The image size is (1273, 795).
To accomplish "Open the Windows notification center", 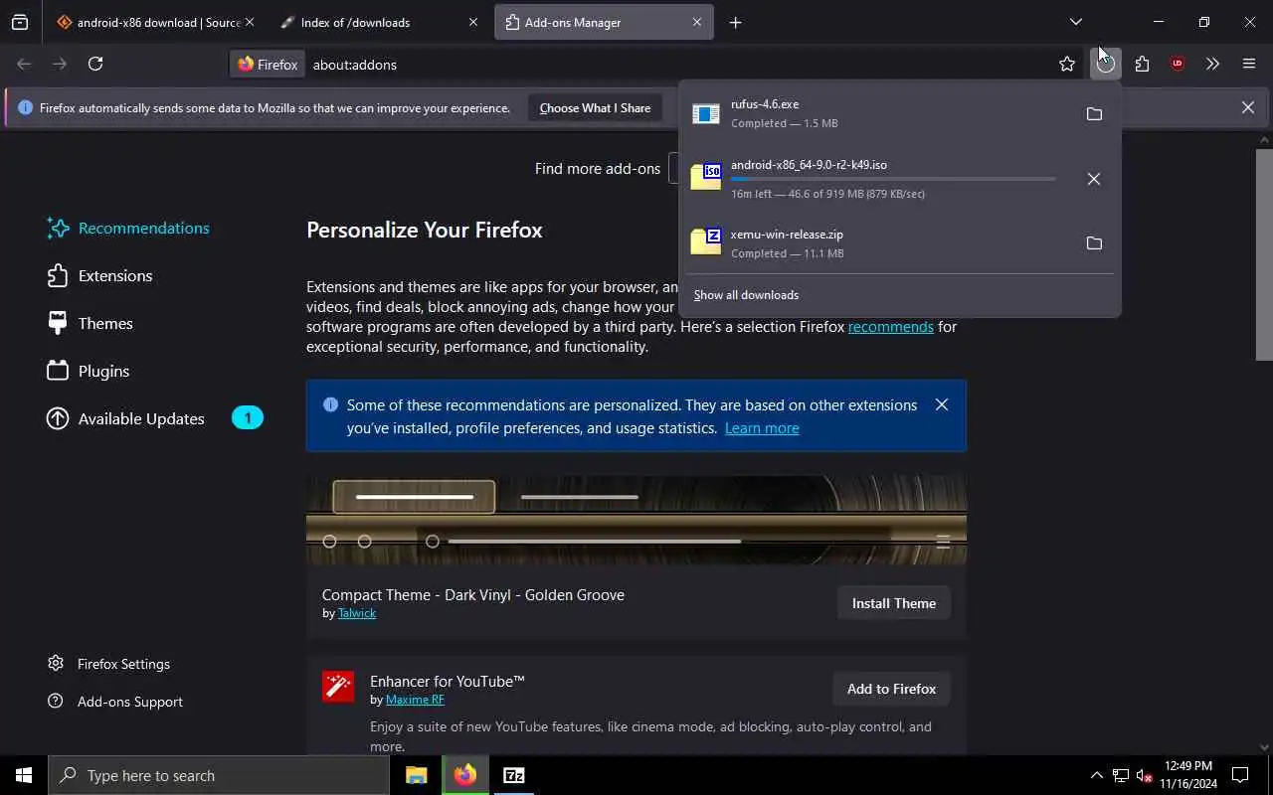I will click(x=1240, y=775).
